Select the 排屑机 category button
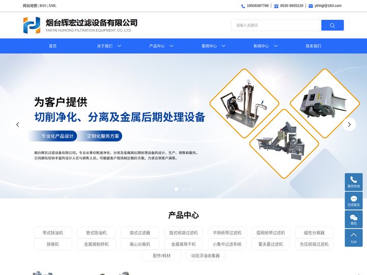The width and height of the screenshot is (367, 275). coord(53,244)
